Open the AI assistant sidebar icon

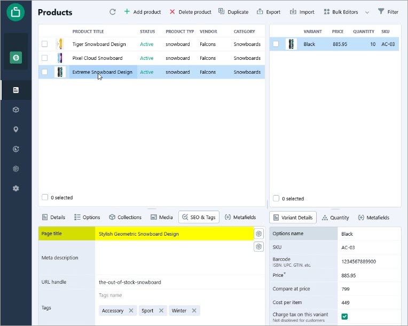(16, 169)
